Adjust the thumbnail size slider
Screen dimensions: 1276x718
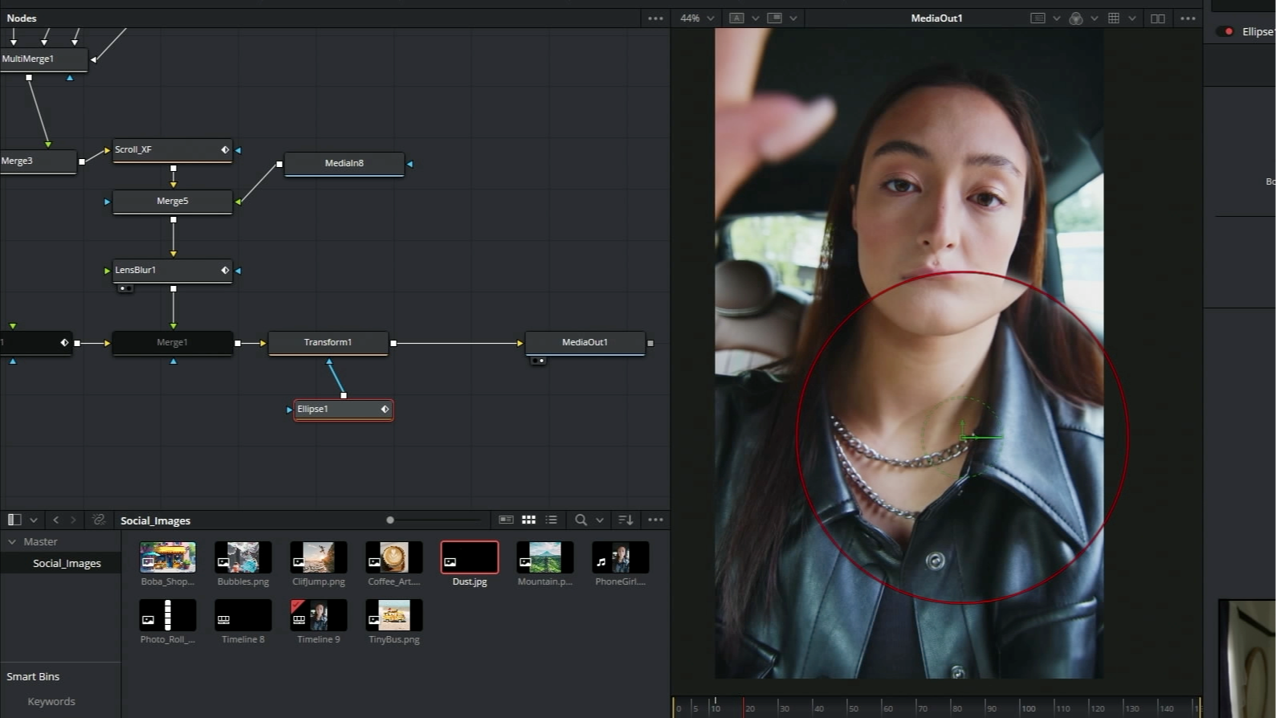390,520
